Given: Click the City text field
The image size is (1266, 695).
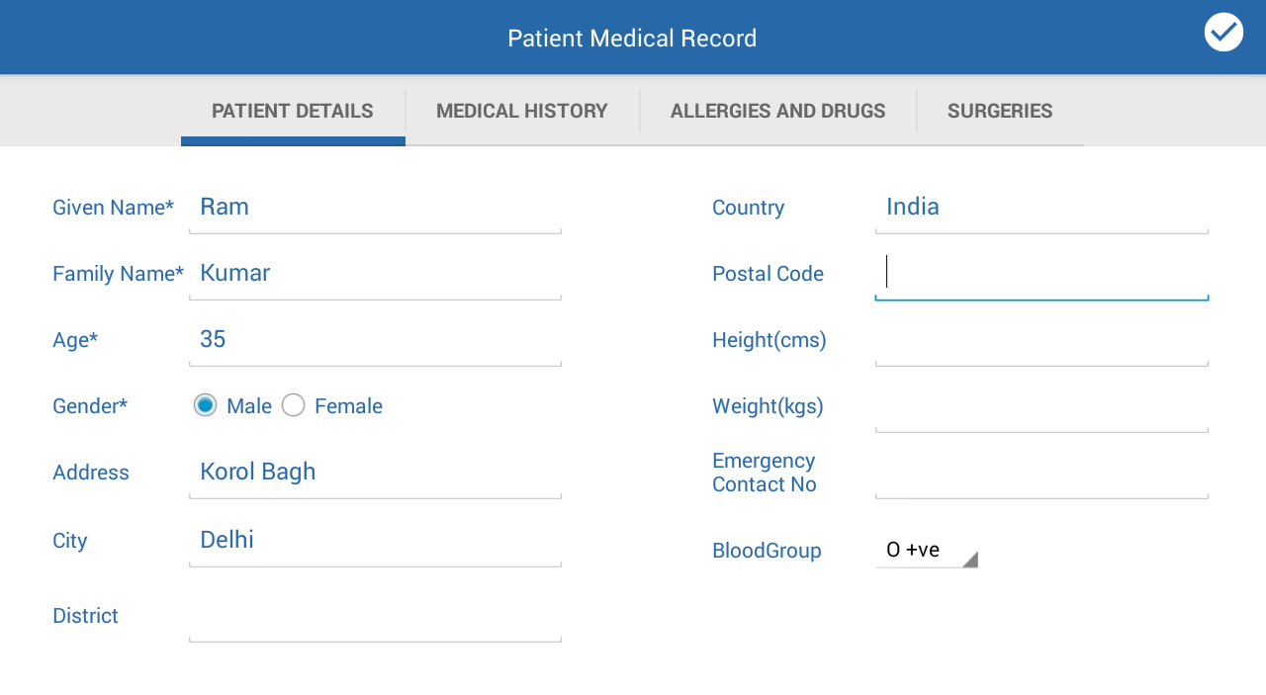Looking at the screenshot, I should (x=375, y=540).
